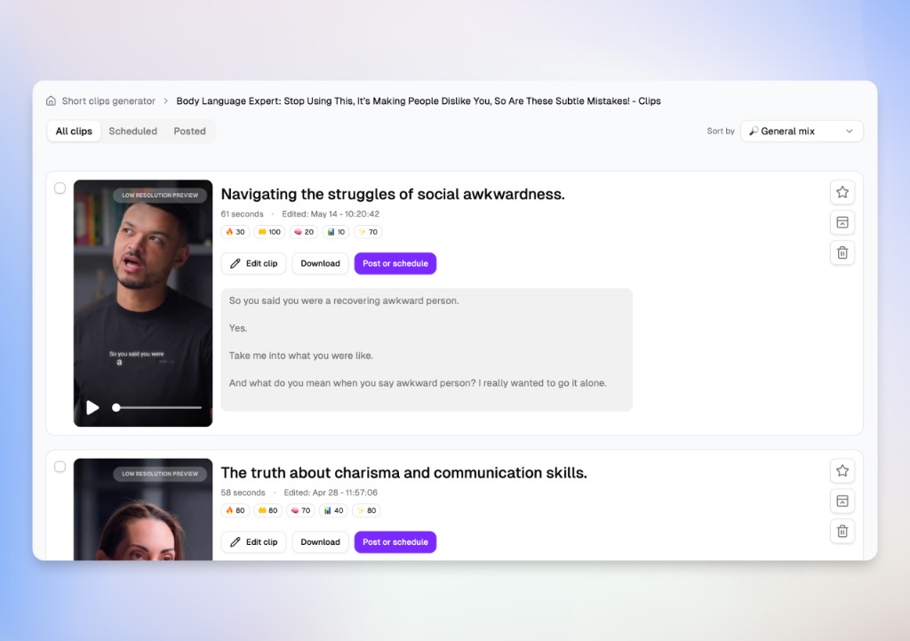
Task: Click the brain score 20 badge
Action: click(304, 232)
